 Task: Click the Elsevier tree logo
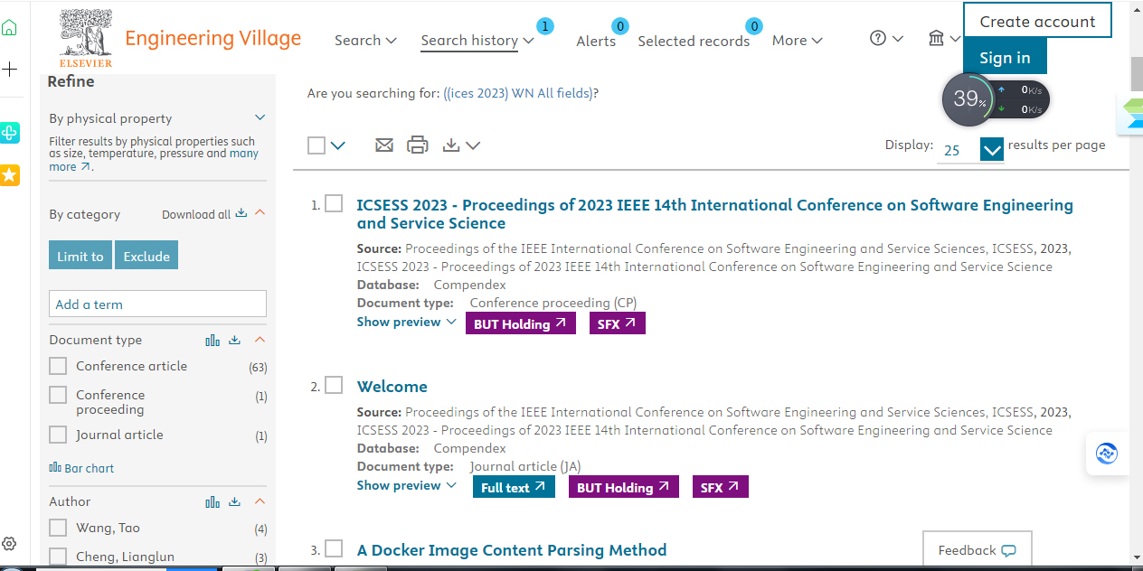coord(86,37)
